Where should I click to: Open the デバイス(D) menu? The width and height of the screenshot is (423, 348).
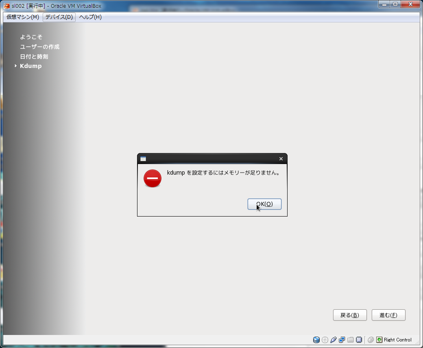[59, 17]
